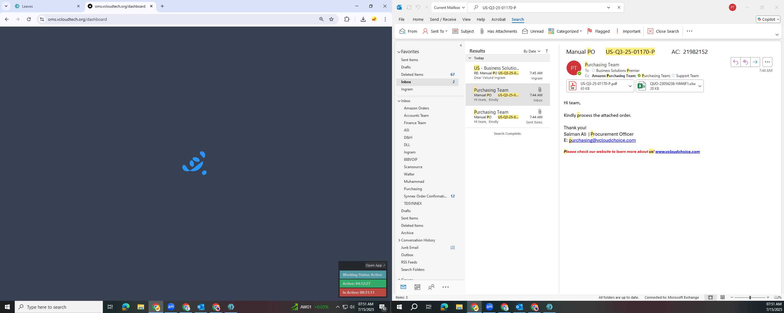
Task: Switch to the Normal view icon in the Outlook status bar
Action: [x=710, y=297]
